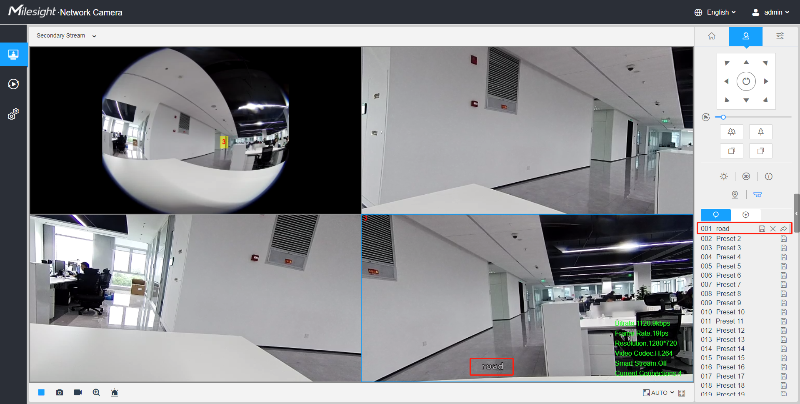Switch to the PTZ control tab

(x=746, y=36)
